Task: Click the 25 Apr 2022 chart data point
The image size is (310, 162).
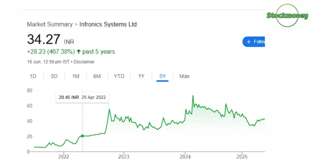Action: 82,136
